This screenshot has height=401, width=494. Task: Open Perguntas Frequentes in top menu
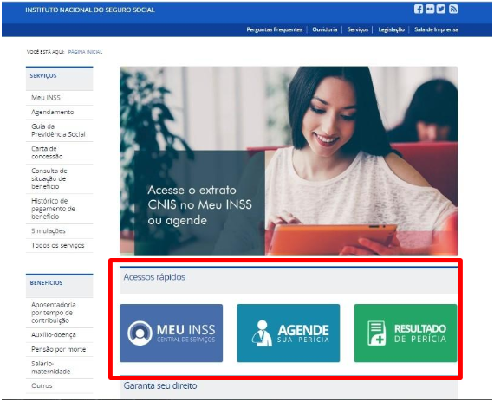[275, 29]
